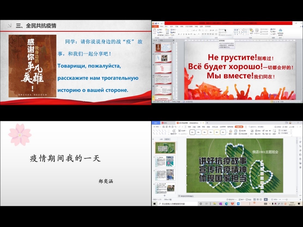This screenshot has height=227, width=303.
Task: Open the Insert (插入) tab in PowerPoint
Action: [x=166, y=26]
